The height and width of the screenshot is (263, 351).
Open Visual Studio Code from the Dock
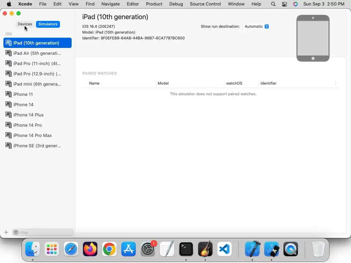[x=225, y=249]
